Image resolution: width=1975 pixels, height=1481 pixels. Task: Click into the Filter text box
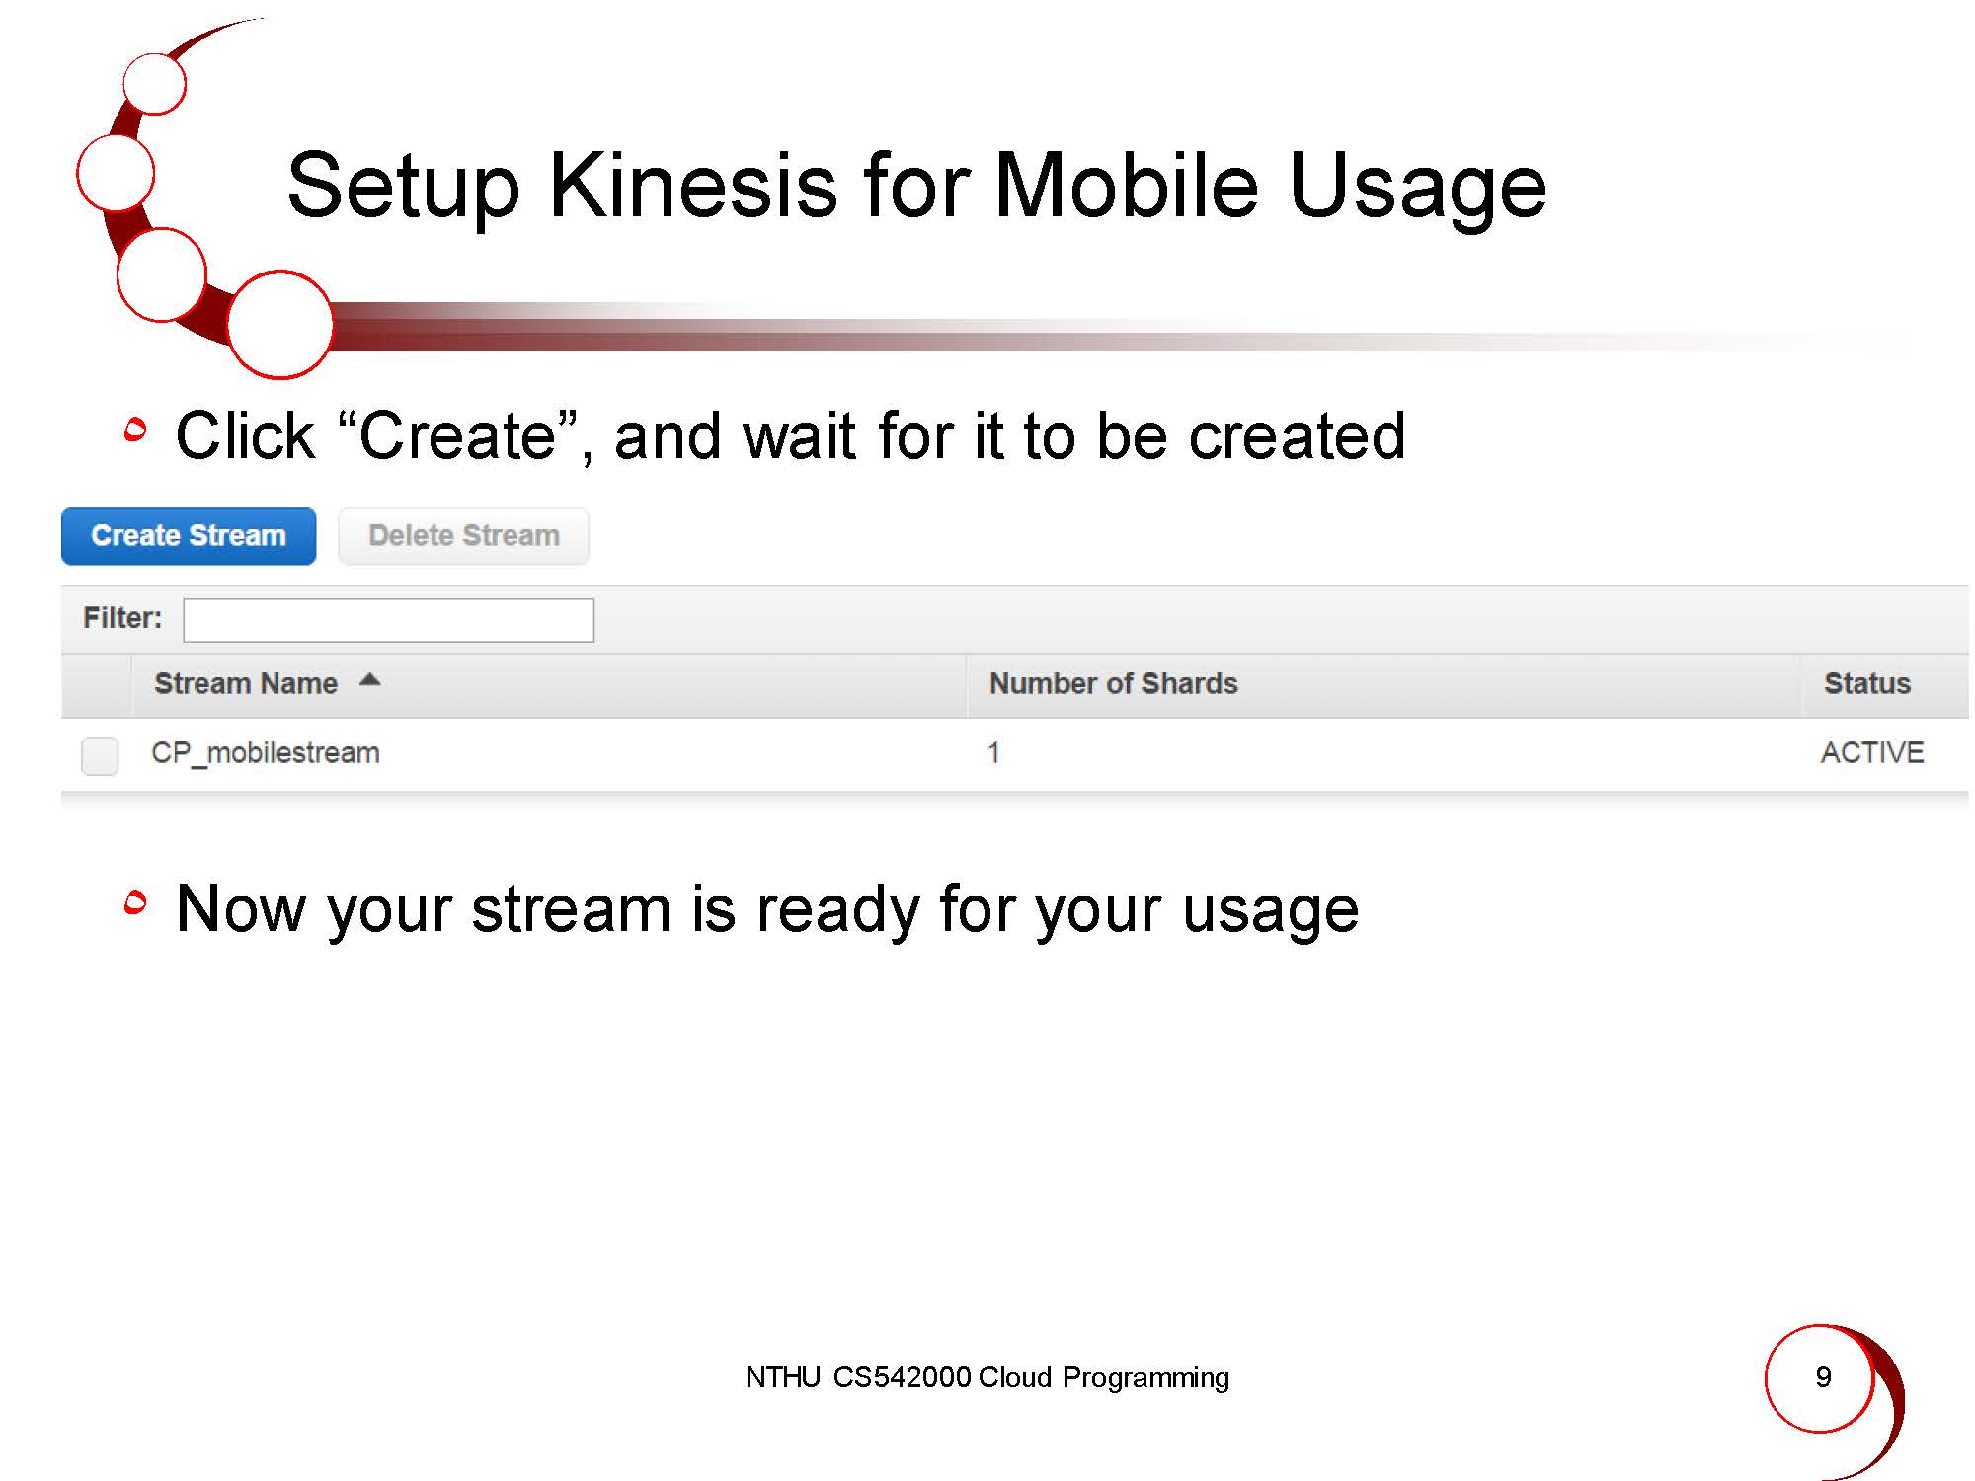(x=388, y=620)
